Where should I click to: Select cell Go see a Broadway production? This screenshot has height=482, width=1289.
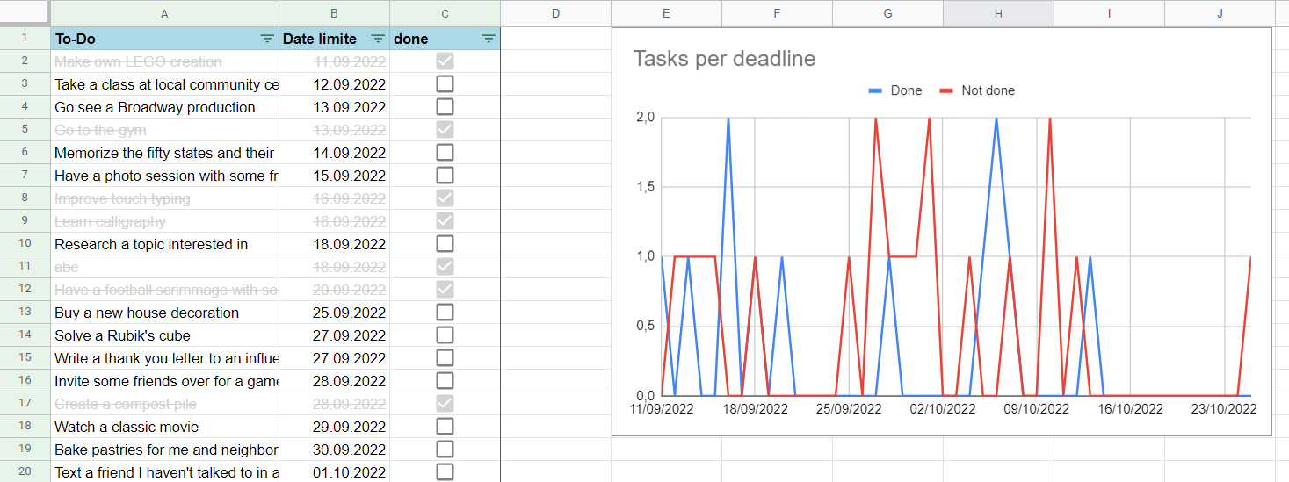click(x=165, y=107)
